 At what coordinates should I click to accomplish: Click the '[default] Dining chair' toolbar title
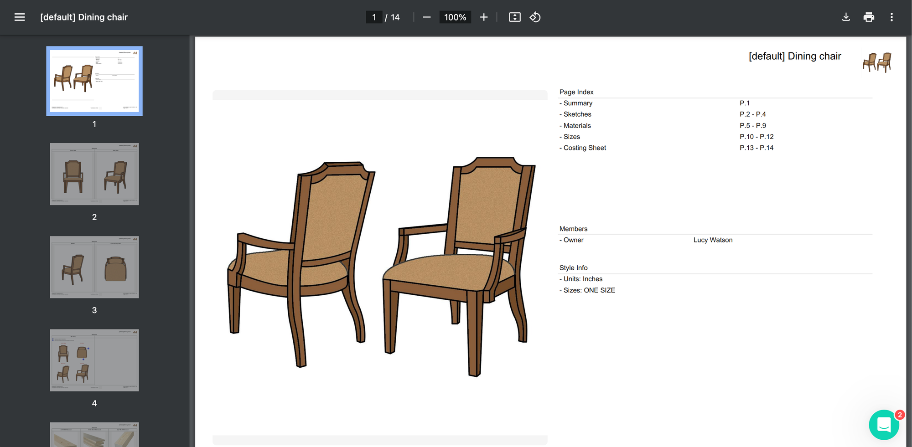pos(84,17)
